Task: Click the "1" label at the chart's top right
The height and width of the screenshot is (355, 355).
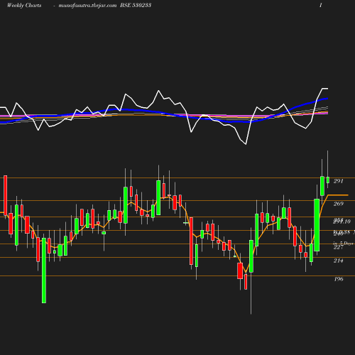Action: tap(321, 5)
